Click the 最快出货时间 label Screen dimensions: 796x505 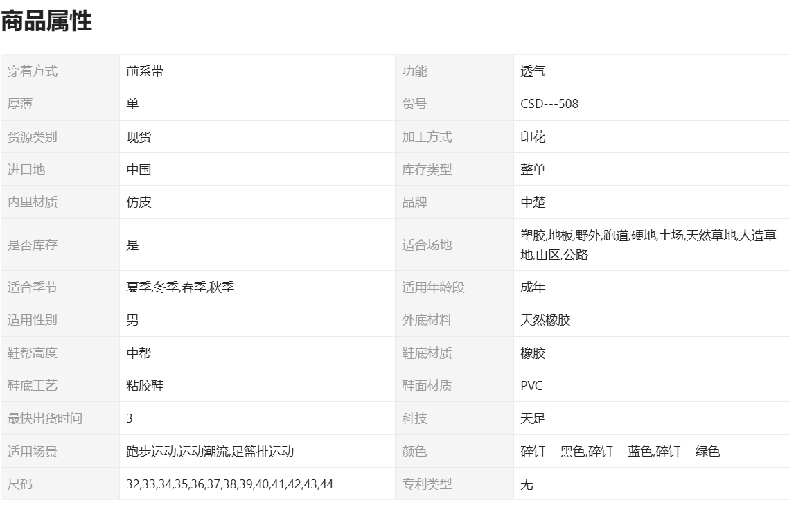click(x=45, y=418)
